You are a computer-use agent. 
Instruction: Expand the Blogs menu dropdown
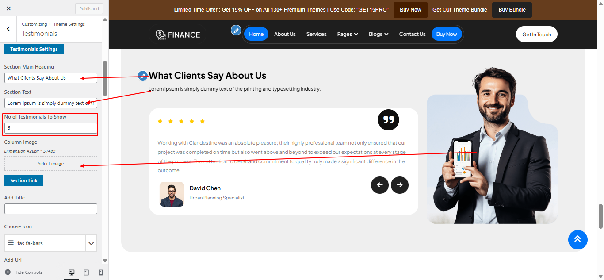[378, 34]
